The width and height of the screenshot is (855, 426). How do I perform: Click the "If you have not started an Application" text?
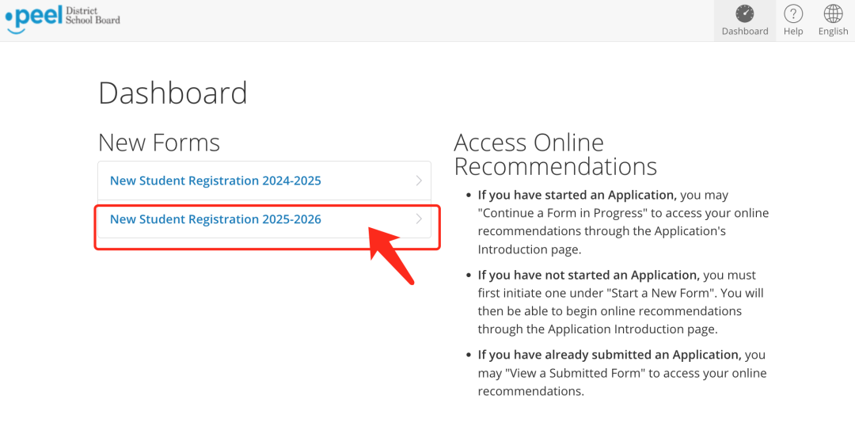(x=587, y=275)
